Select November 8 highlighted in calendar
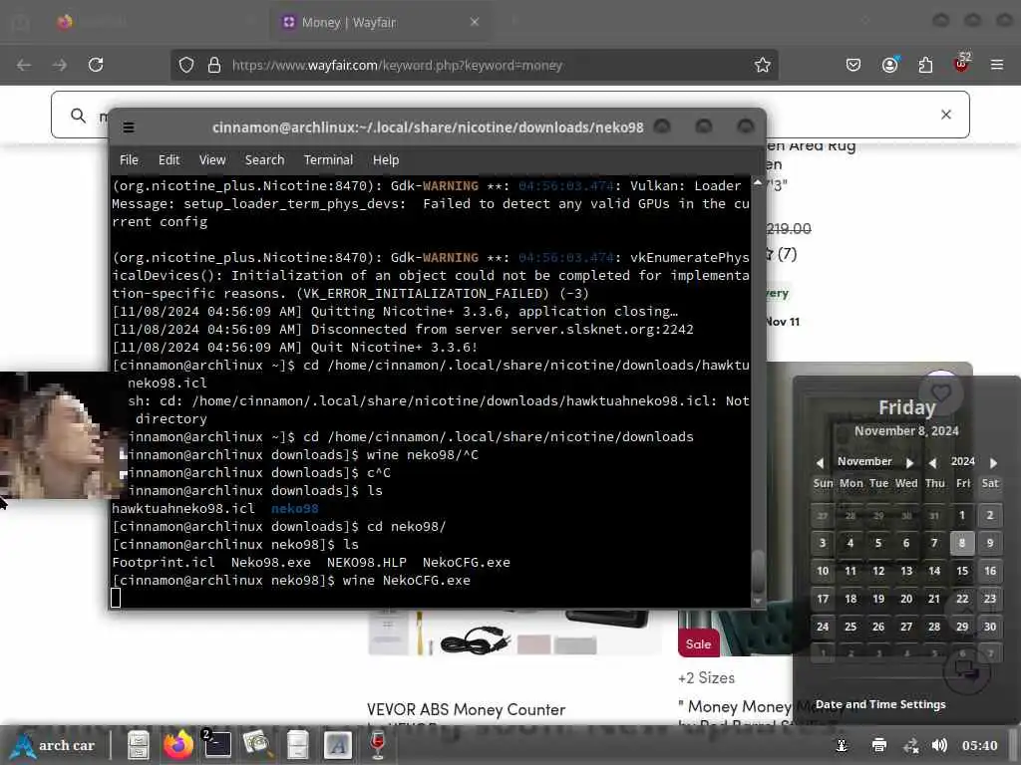This screenshot has width=1021, height=765. [962, 543]
